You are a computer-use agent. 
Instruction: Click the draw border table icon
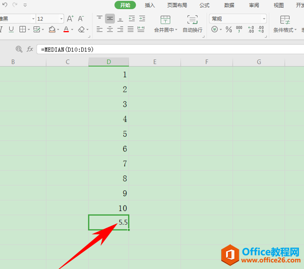point(37,29)
